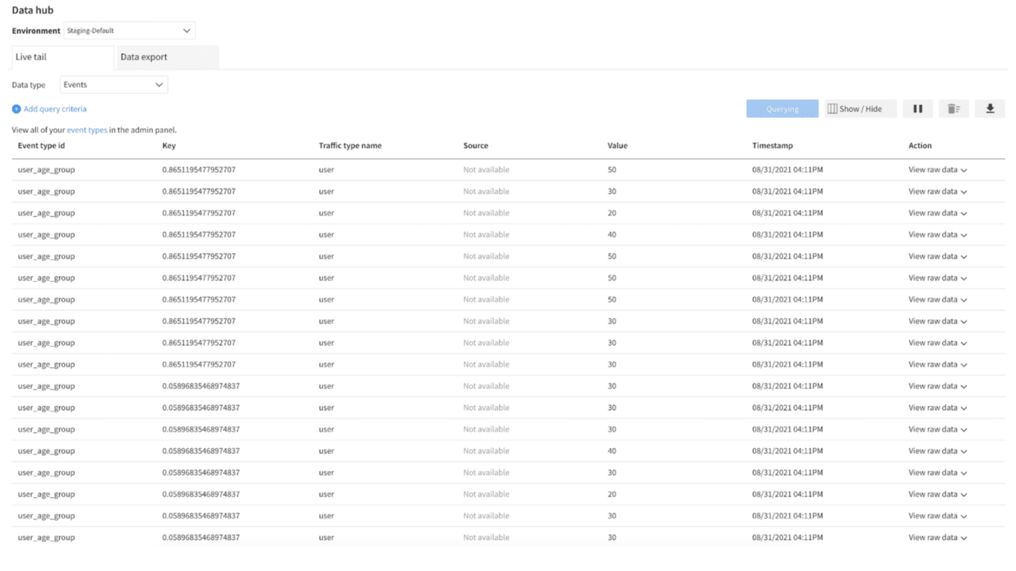Screen dimensions: 1016x571
Task: Click the Data hub page title
Action: click(32, 10)
